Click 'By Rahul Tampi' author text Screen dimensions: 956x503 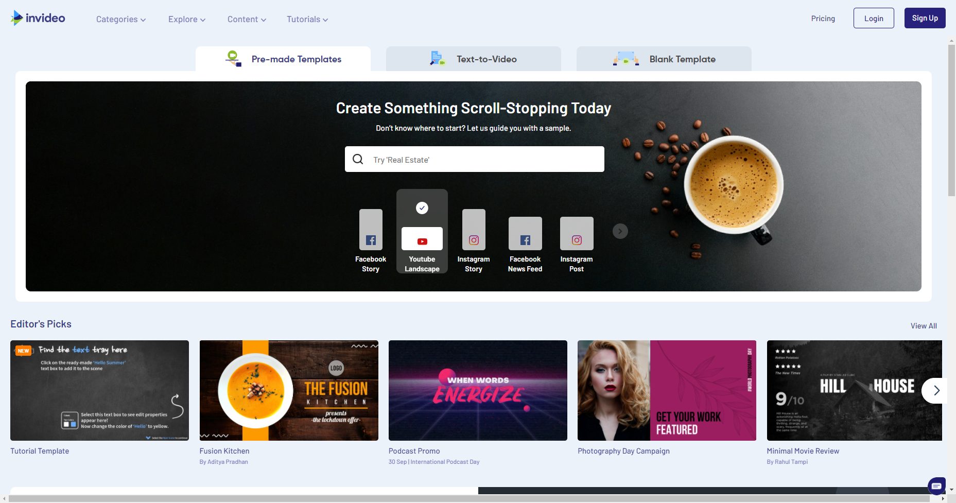point(787,462)
